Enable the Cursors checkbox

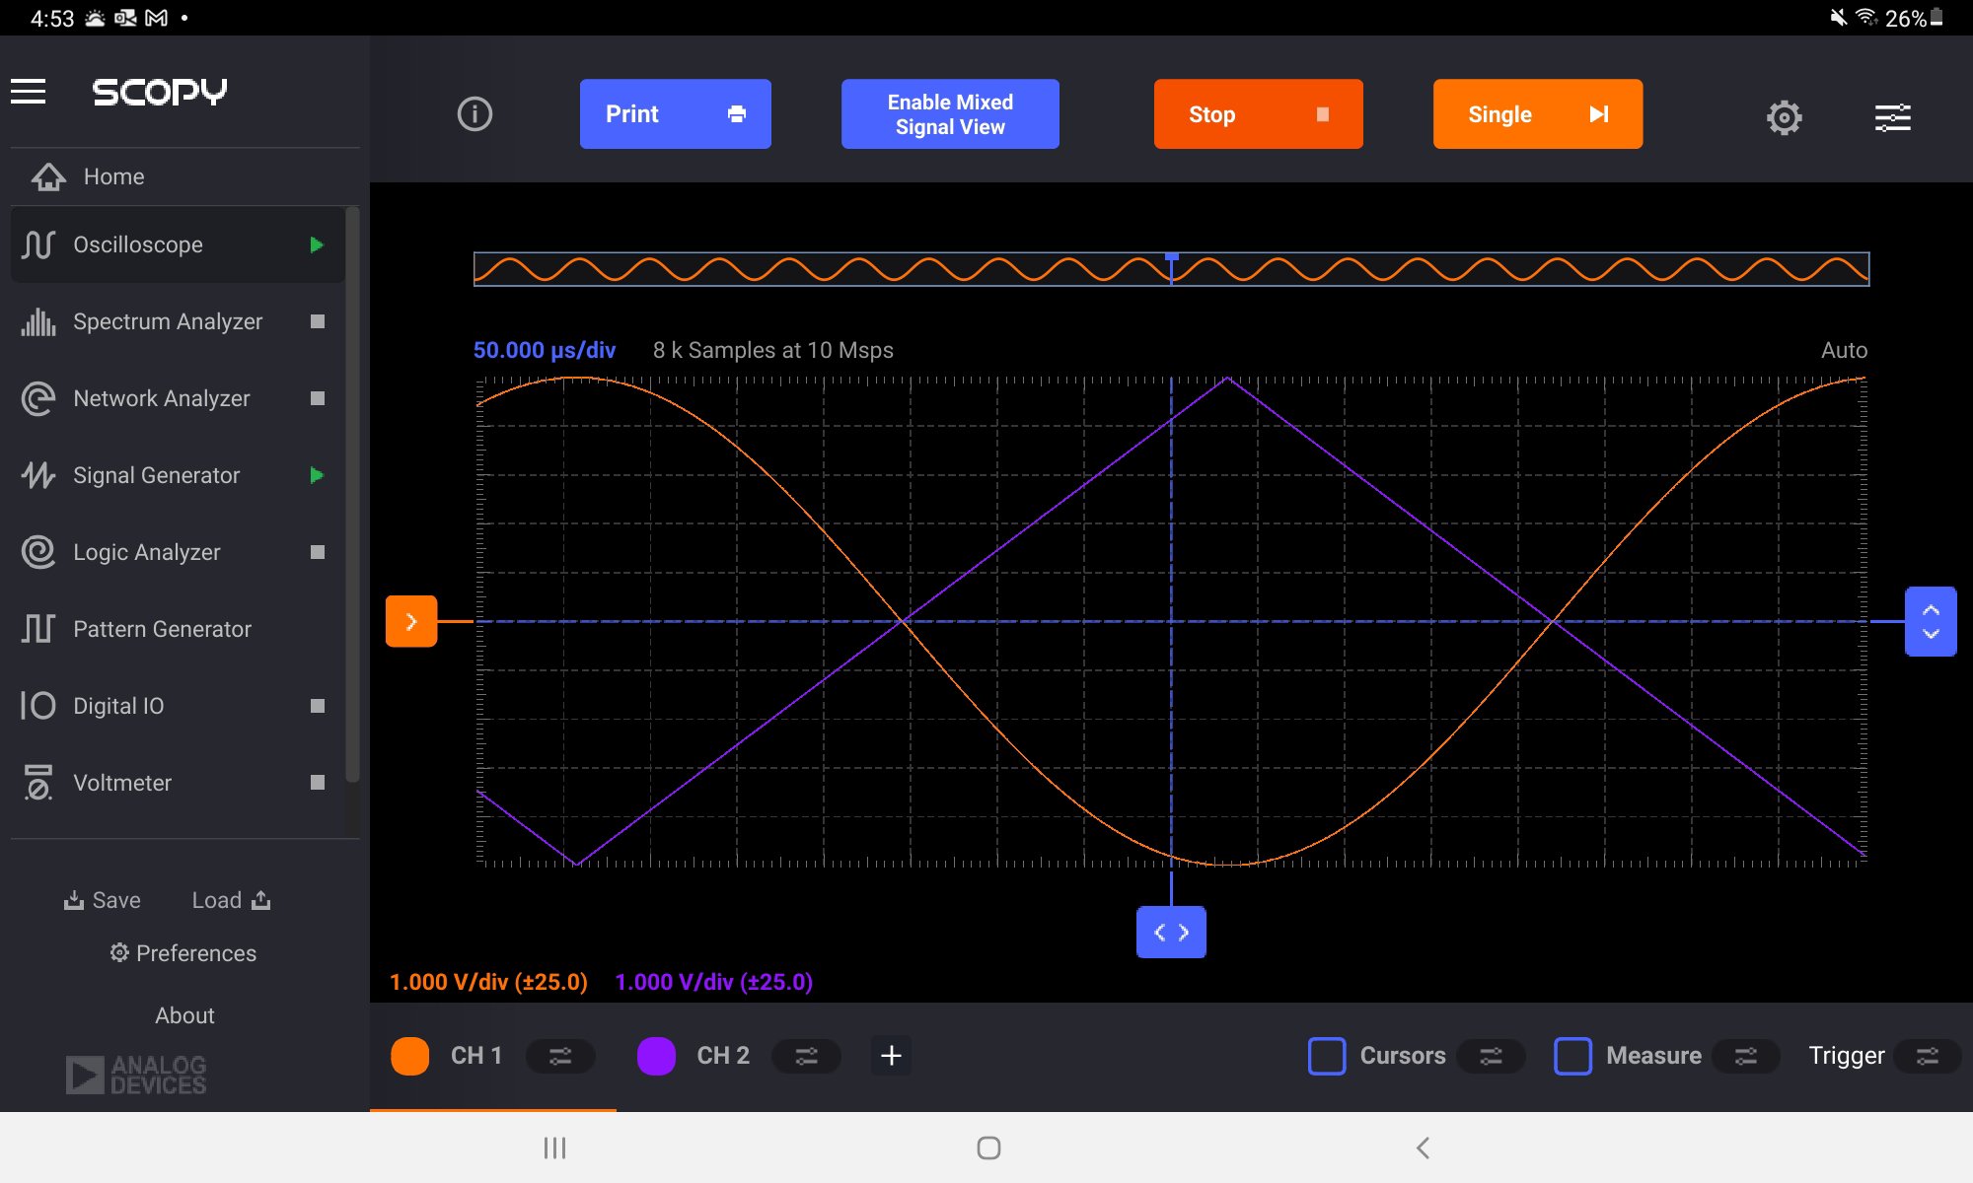(1326, 1055)
